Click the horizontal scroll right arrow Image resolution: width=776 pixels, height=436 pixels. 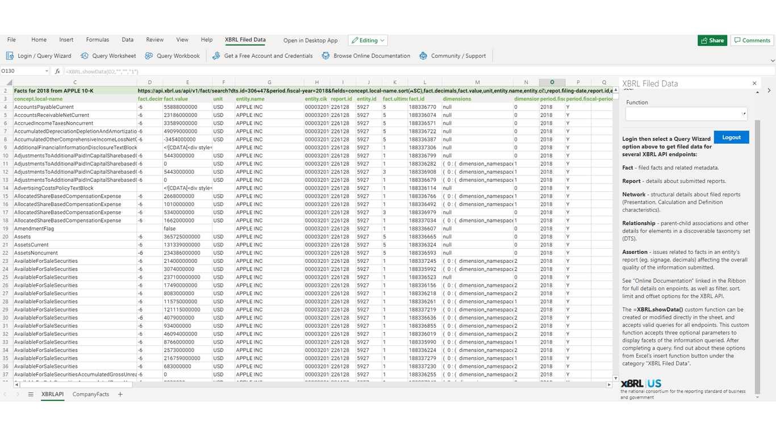coord(609,385)
